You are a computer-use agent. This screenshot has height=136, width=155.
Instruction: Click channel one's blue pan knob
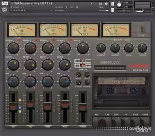pyautogui.click(x=13, y=82)
